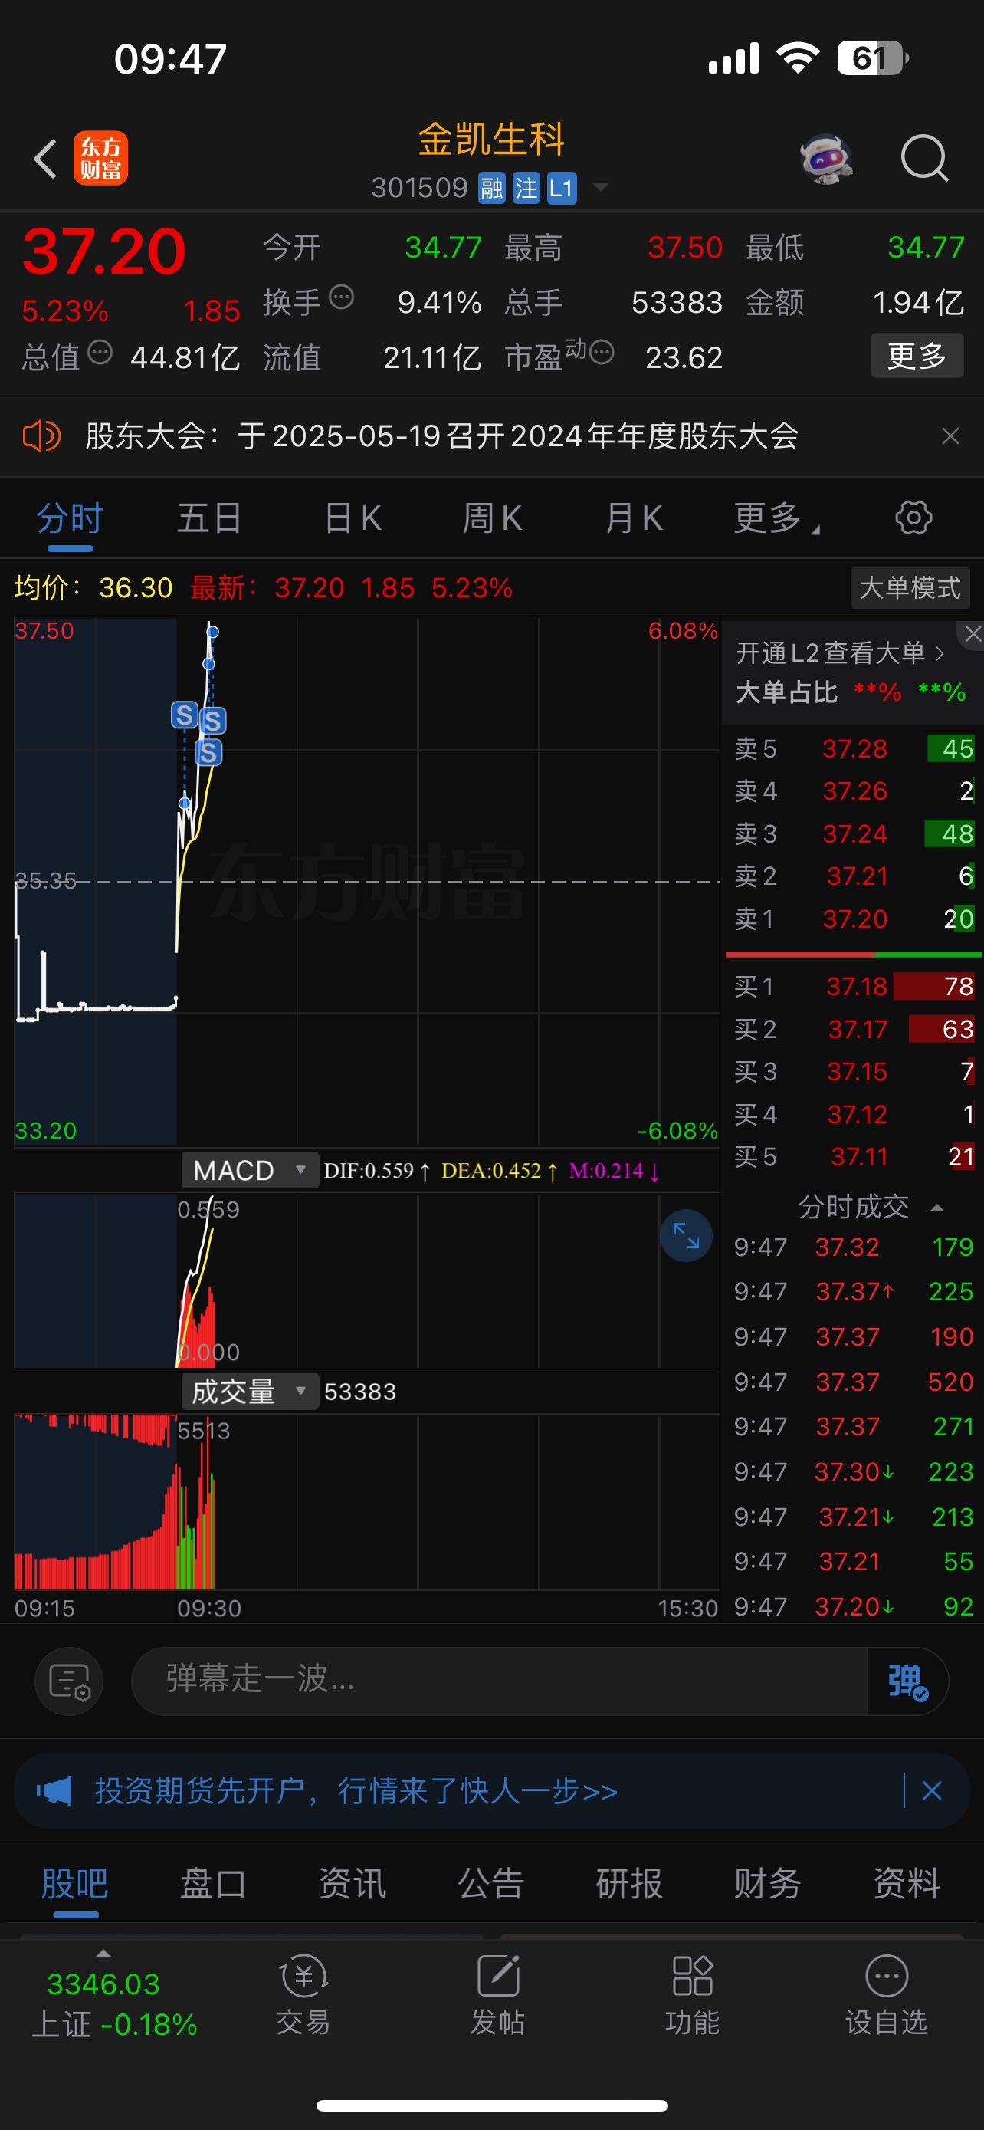Tap the 9:47 trade at 37.32
Image resolution: width=984 pixels, height=2130 pixels.
coord(853,1247)
